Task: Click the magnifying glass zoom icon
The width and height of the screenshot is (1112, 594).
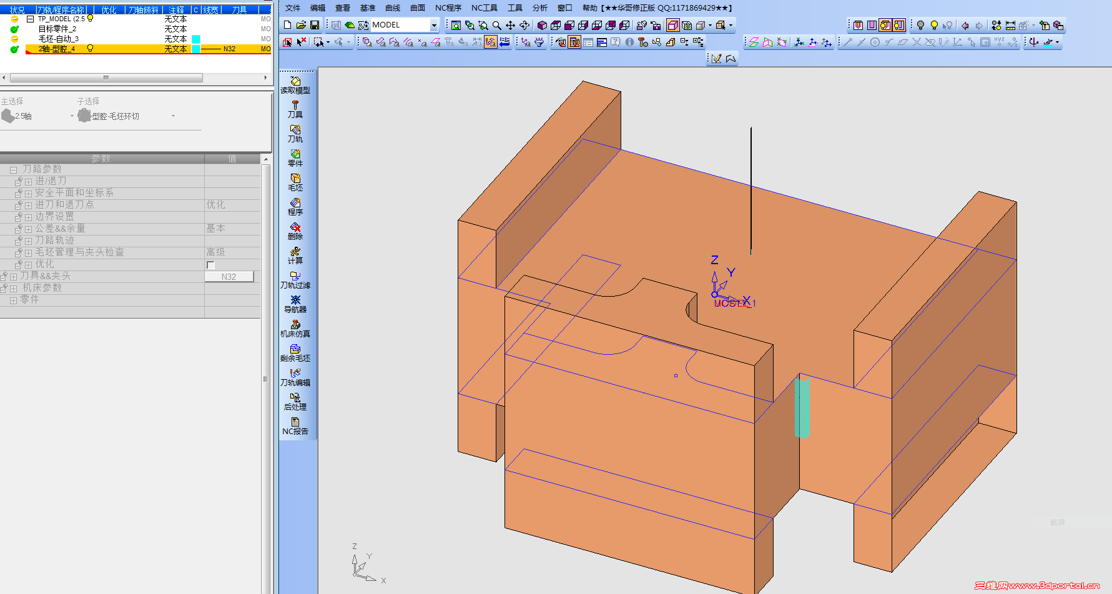Action: (x=497, y=26)
